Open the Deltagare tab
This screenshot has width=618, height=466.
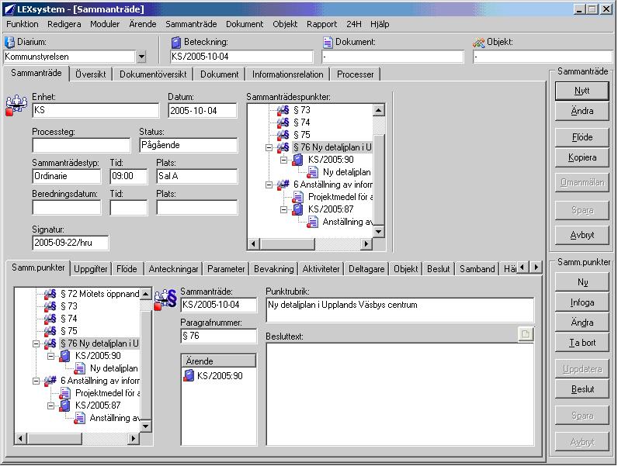[366, 269]
